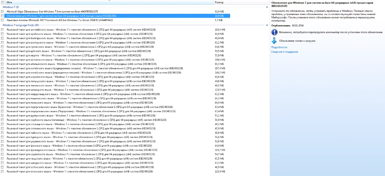Tick the Slovenian (словенского) language pack checkbox
The image size is (385, 176).
(2, 128)
